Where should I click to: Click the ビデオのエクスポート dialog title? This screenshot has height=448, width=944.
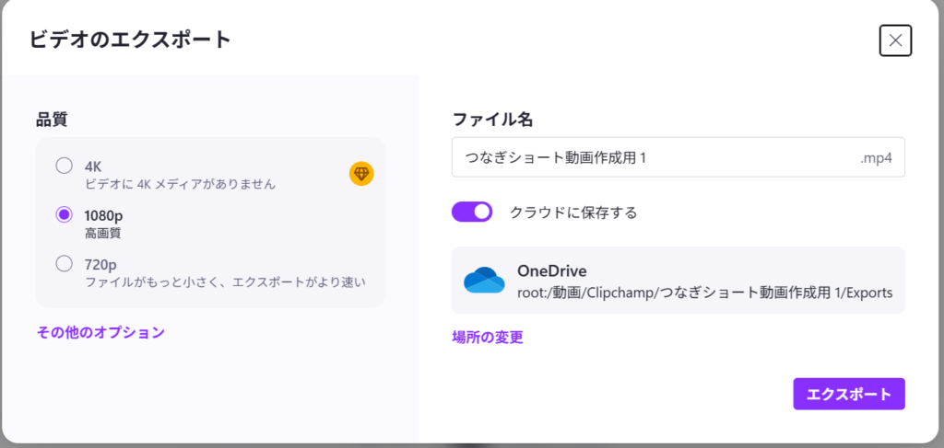pyautogui.click(x=129, y=40)
